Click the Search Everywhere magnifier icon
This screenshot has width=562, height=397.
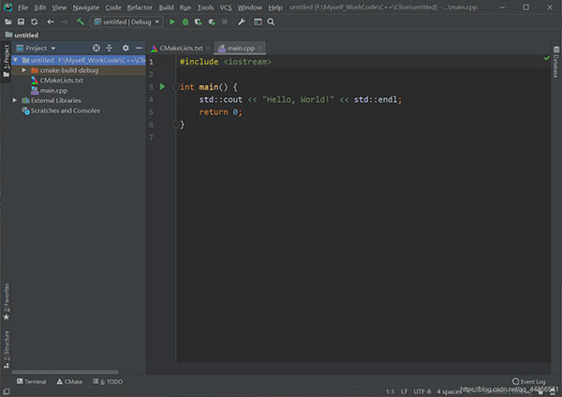click(x=271, y=21)
